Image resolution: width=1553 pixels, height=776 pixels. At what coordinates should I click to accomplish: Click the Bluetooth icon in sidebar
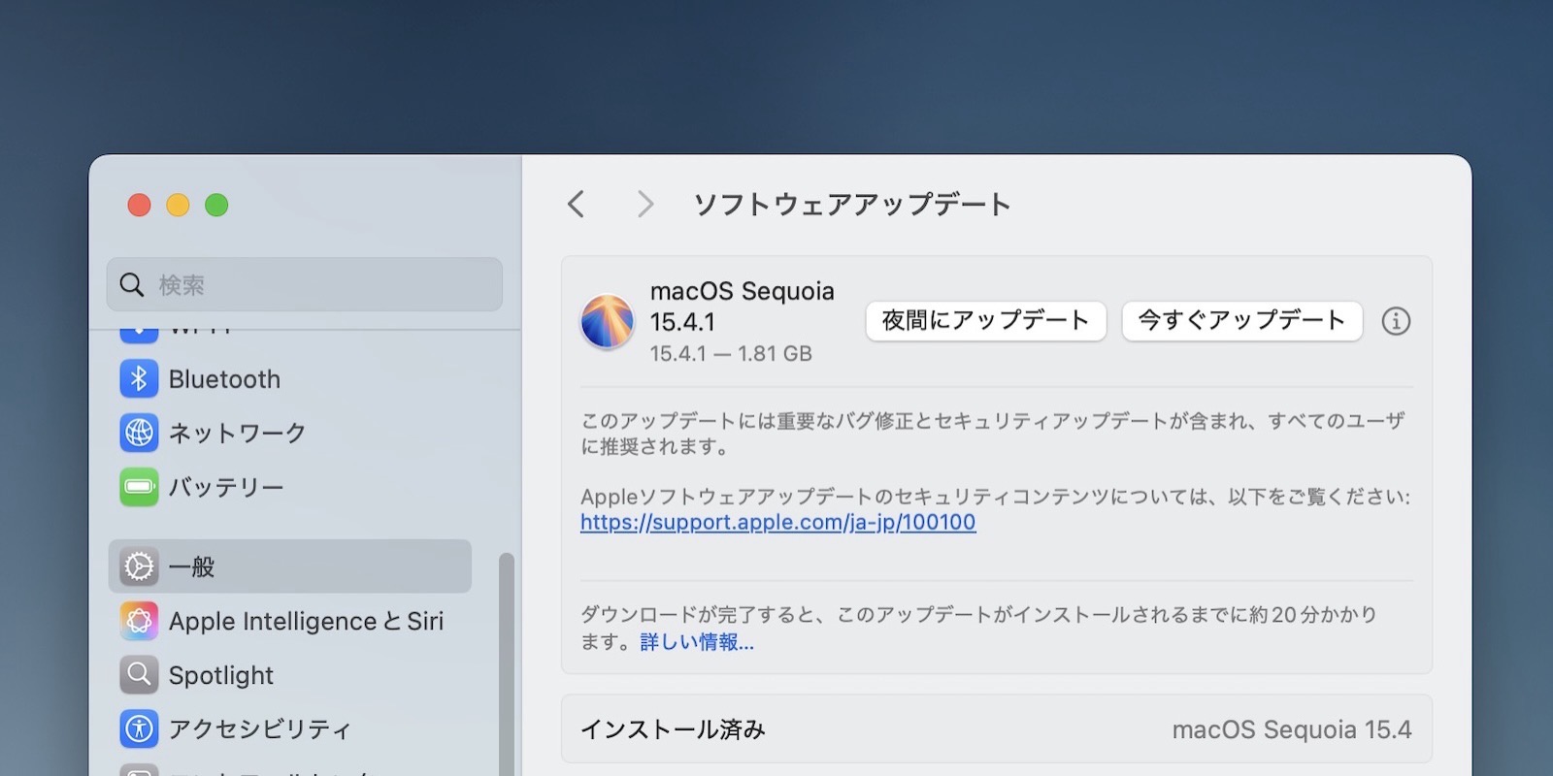(139, 379)
